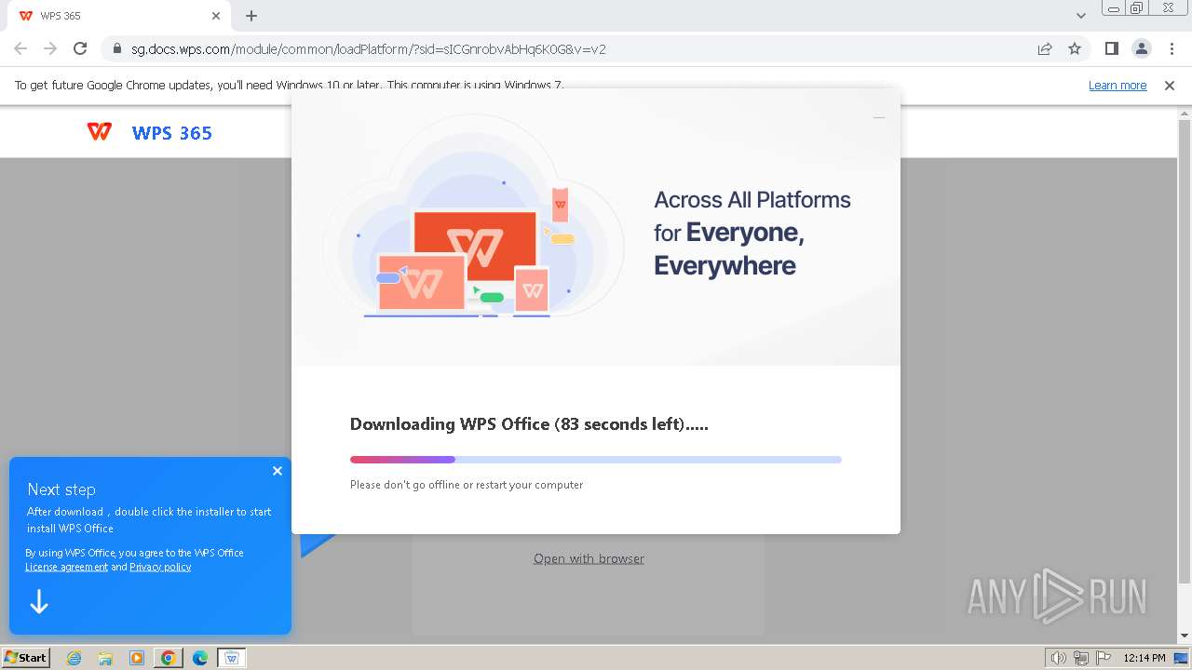This screenshot has height=670, width=1192.
Task: Click the WPS 365 header title text
Action: (172, 133)
